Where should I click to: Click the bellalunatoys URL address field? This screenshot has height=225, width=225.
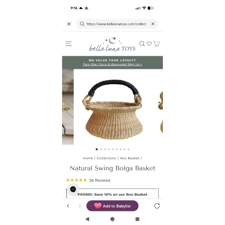116,24
